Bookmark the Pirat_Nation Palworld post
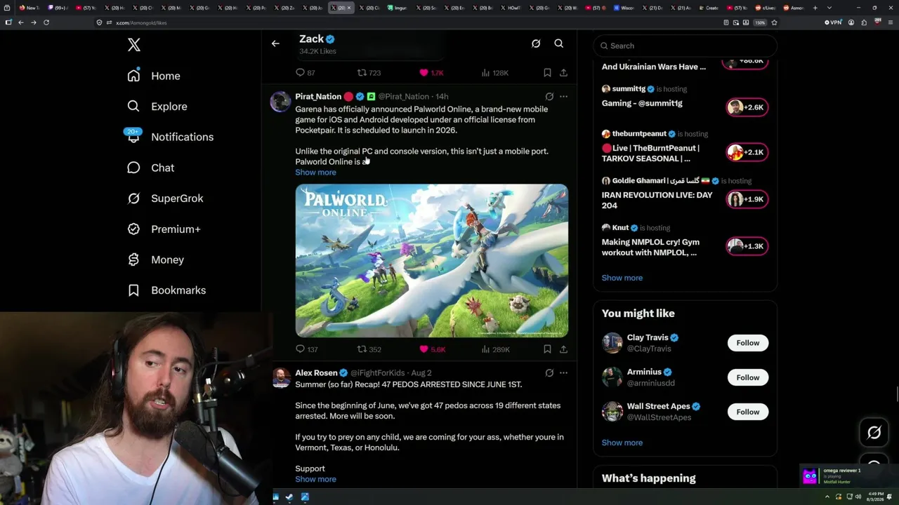This screenshot has width=899, height=505. click(x=547, y=349)
